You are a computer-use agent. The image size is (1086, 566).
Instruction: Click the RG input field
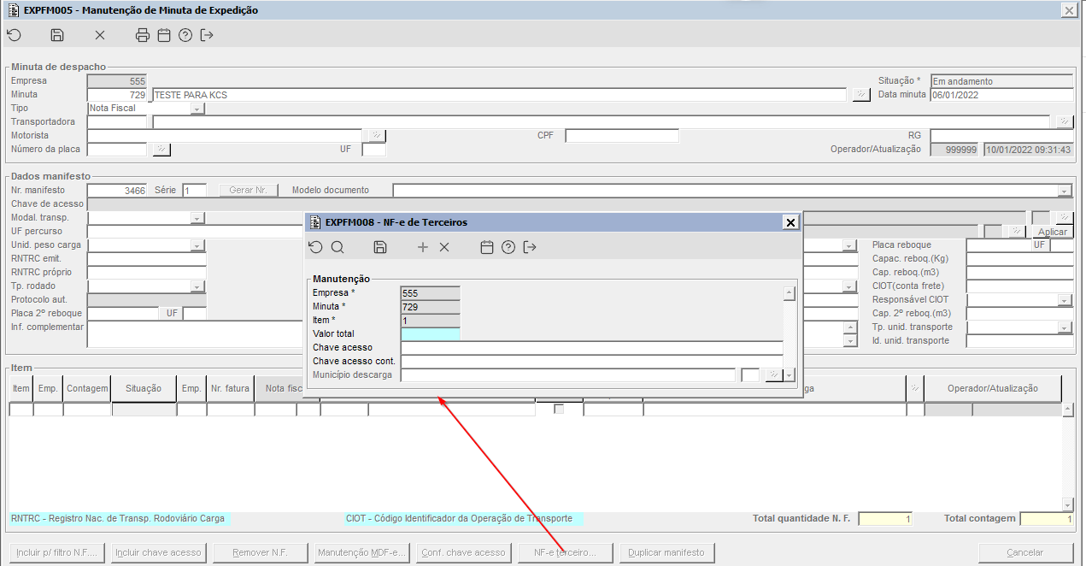pos(1001,136)
